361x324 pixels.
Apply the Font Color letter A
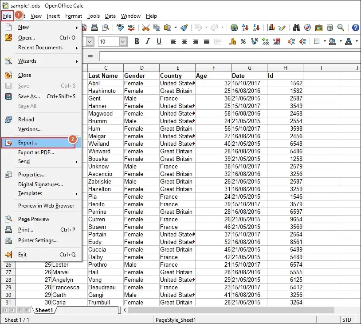(349, 41)
